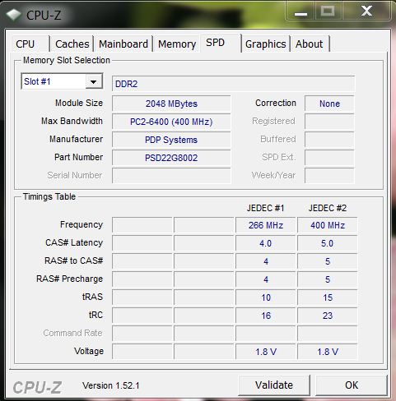
Task: Click the Validate button
Action: click(274, 385)
